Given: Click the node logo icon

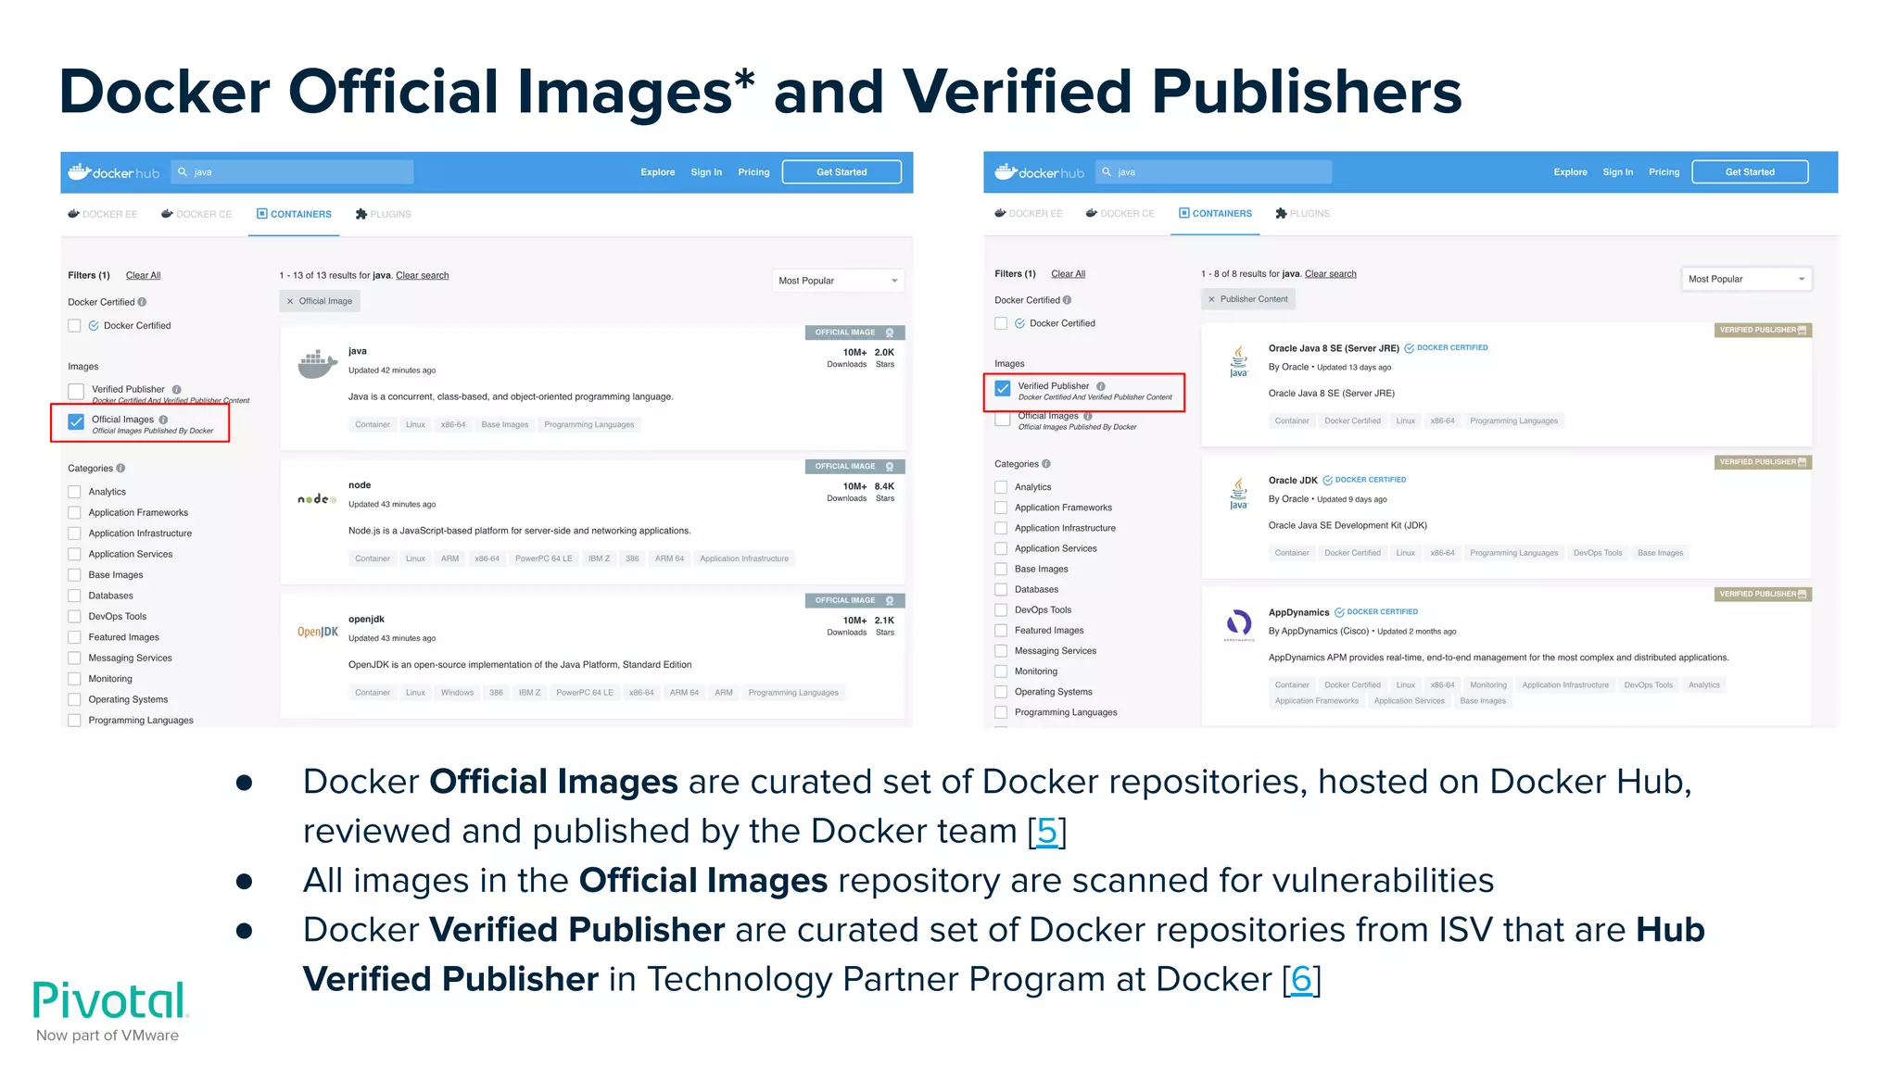Looking at the screenshot, I should (317, 499).
